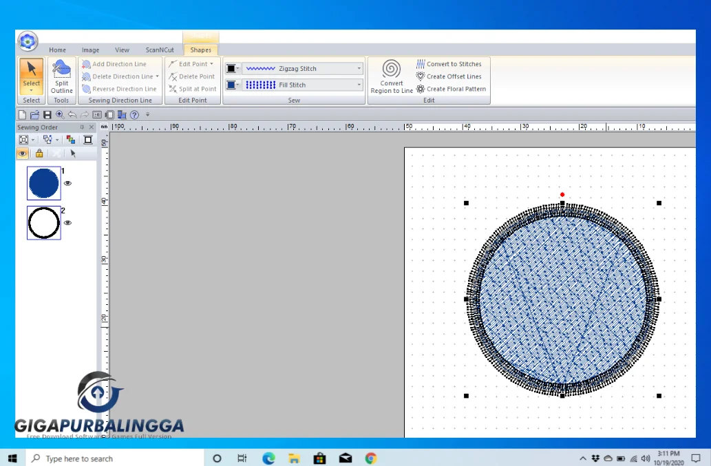
Task: Expand the Zigzag Stitch line sew dropdown
Action: point(359,68)
